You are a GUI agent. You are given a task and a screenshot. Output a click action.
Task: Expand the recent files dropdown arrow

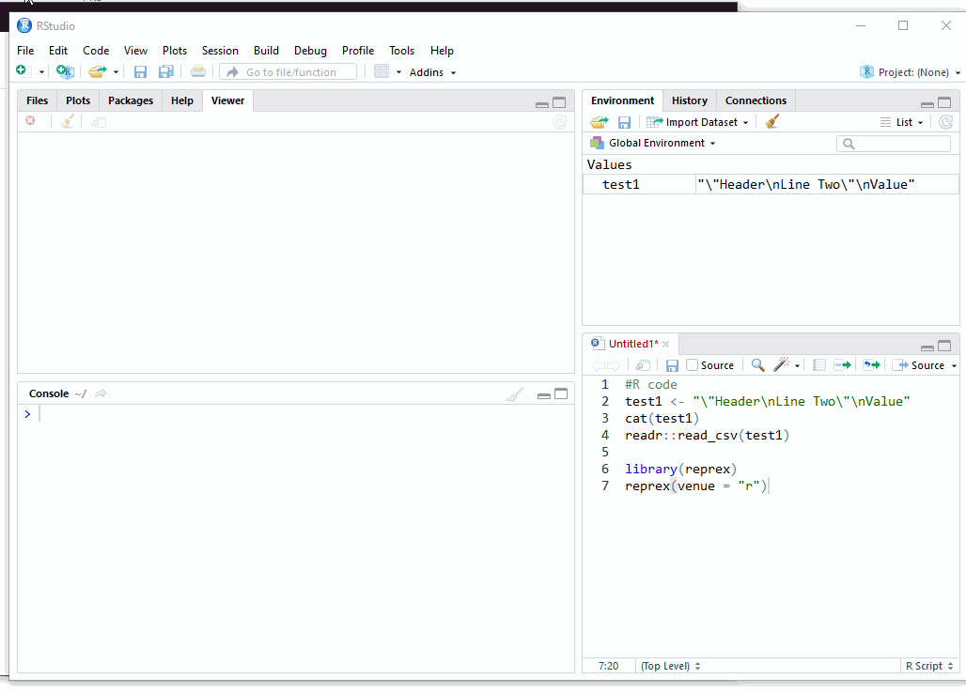tap(116, 72)
